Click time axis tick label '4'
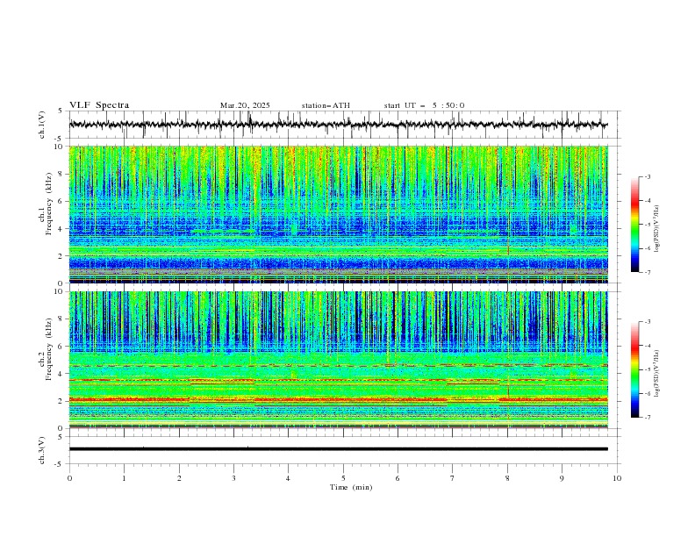 point(288,478)
